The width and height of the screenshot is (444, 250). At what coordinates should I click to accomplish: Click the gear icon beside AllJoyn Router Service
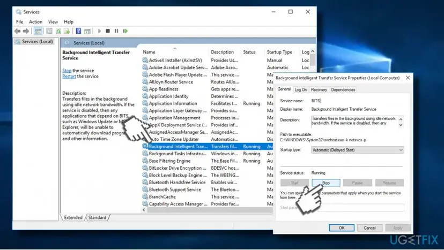145,82
